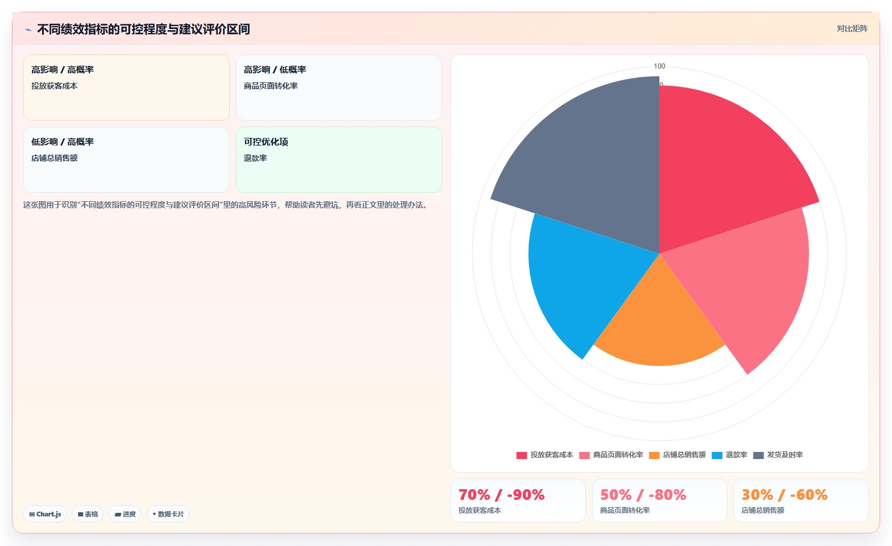
Task: Click the header icon beside the chart title
Action: (28, 30)
